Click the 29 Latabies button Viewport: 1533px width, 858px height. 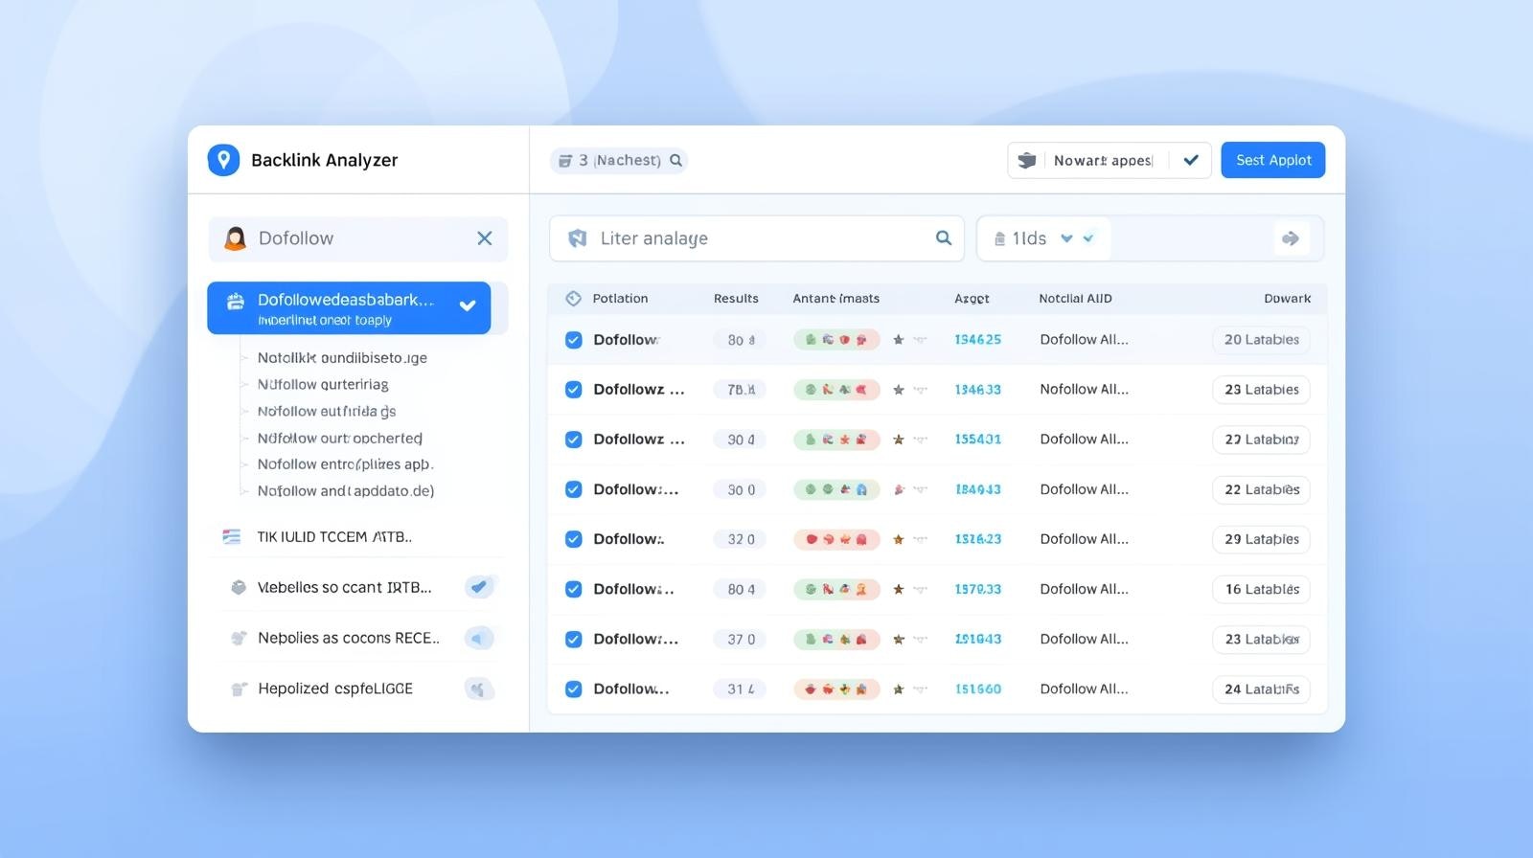coord(1261,539)
